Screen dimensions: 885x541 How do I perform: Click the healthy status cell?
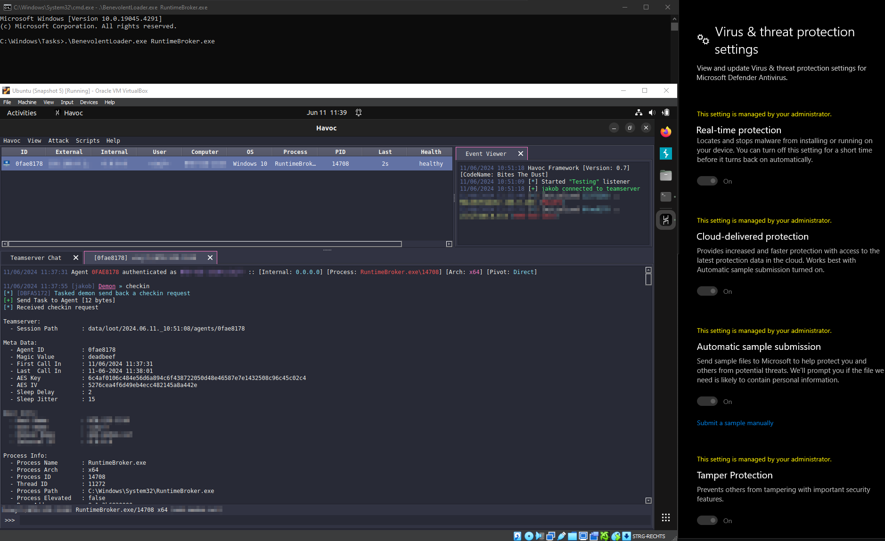coord(431,163)
